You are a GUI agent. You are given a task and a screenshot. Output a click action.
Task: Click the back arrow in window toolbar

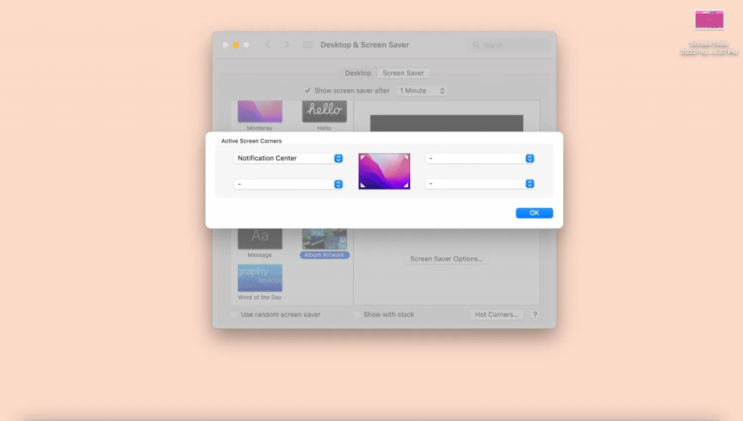(268, 45)
